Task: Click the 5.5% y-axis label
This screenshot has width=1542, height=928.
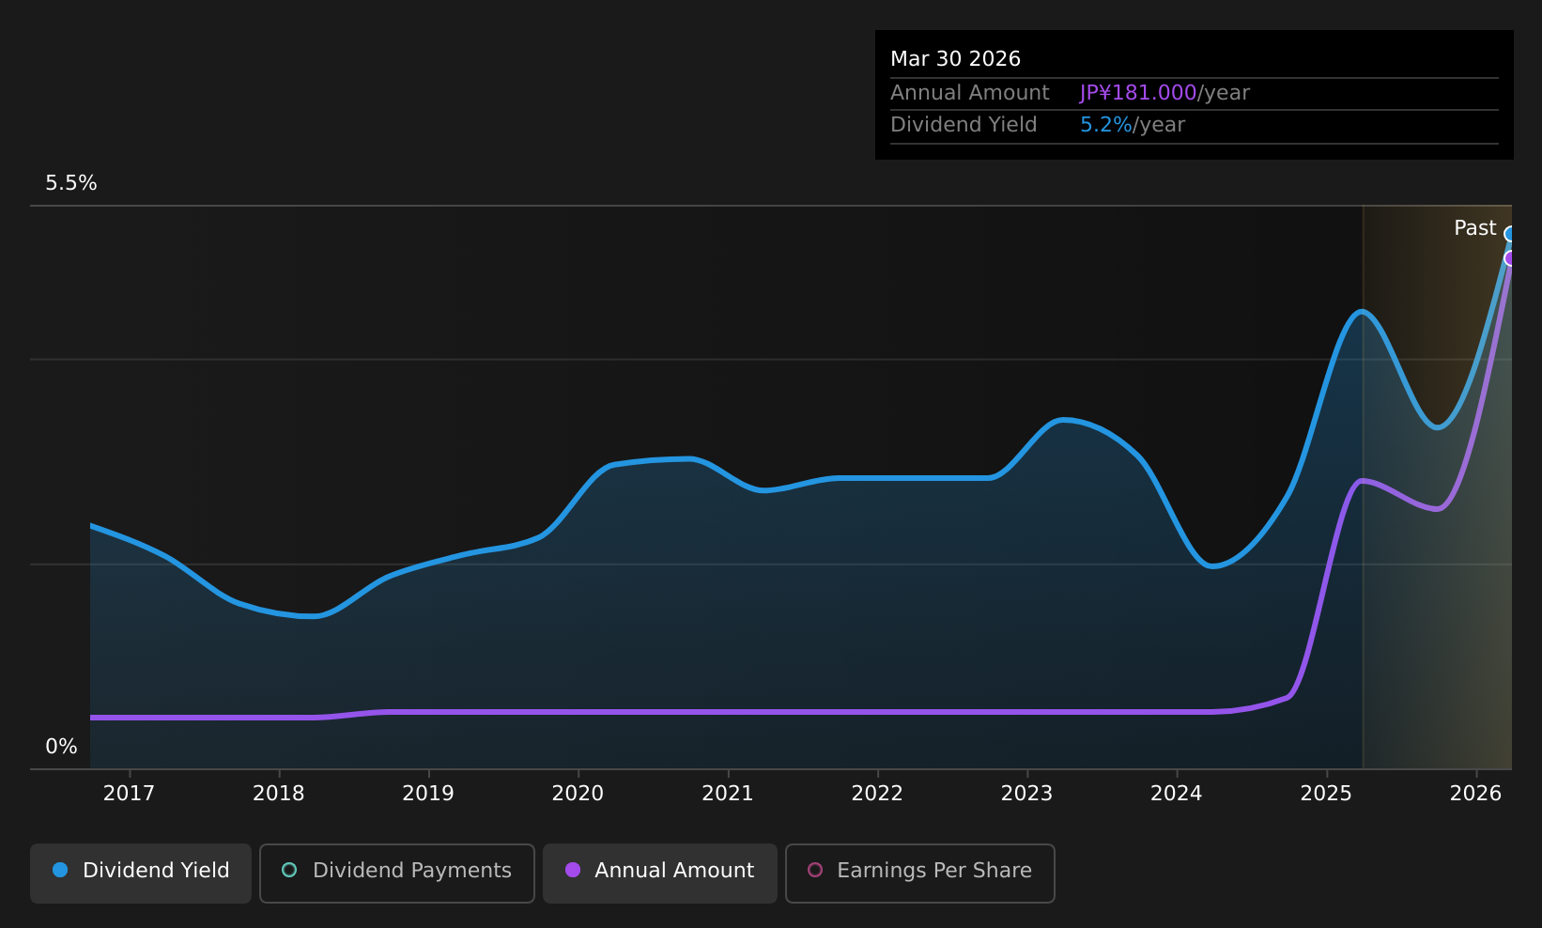Action: pyautogui.click(x=71, y=183)
